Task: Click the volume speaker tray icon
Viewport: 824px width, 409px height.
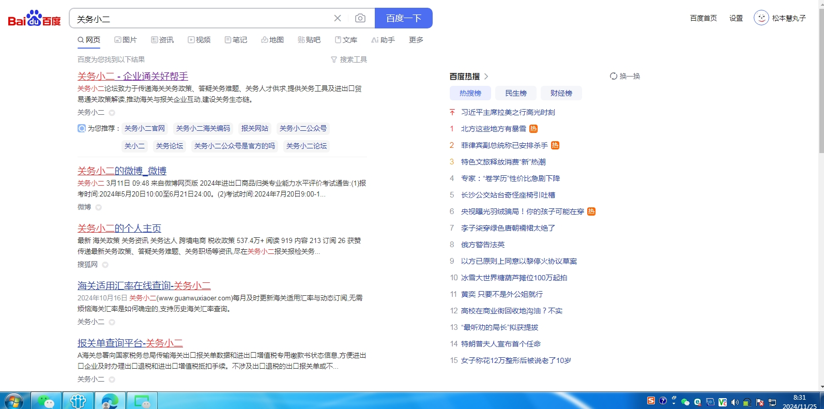Action: [735, 402]
